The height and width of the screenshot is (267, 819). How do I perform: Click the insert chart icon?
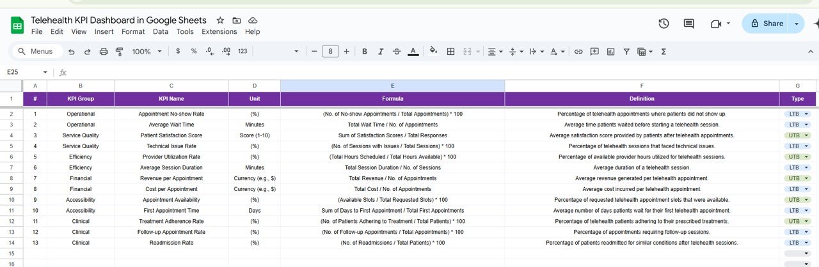pyautogui.click(x=610, y=51)
